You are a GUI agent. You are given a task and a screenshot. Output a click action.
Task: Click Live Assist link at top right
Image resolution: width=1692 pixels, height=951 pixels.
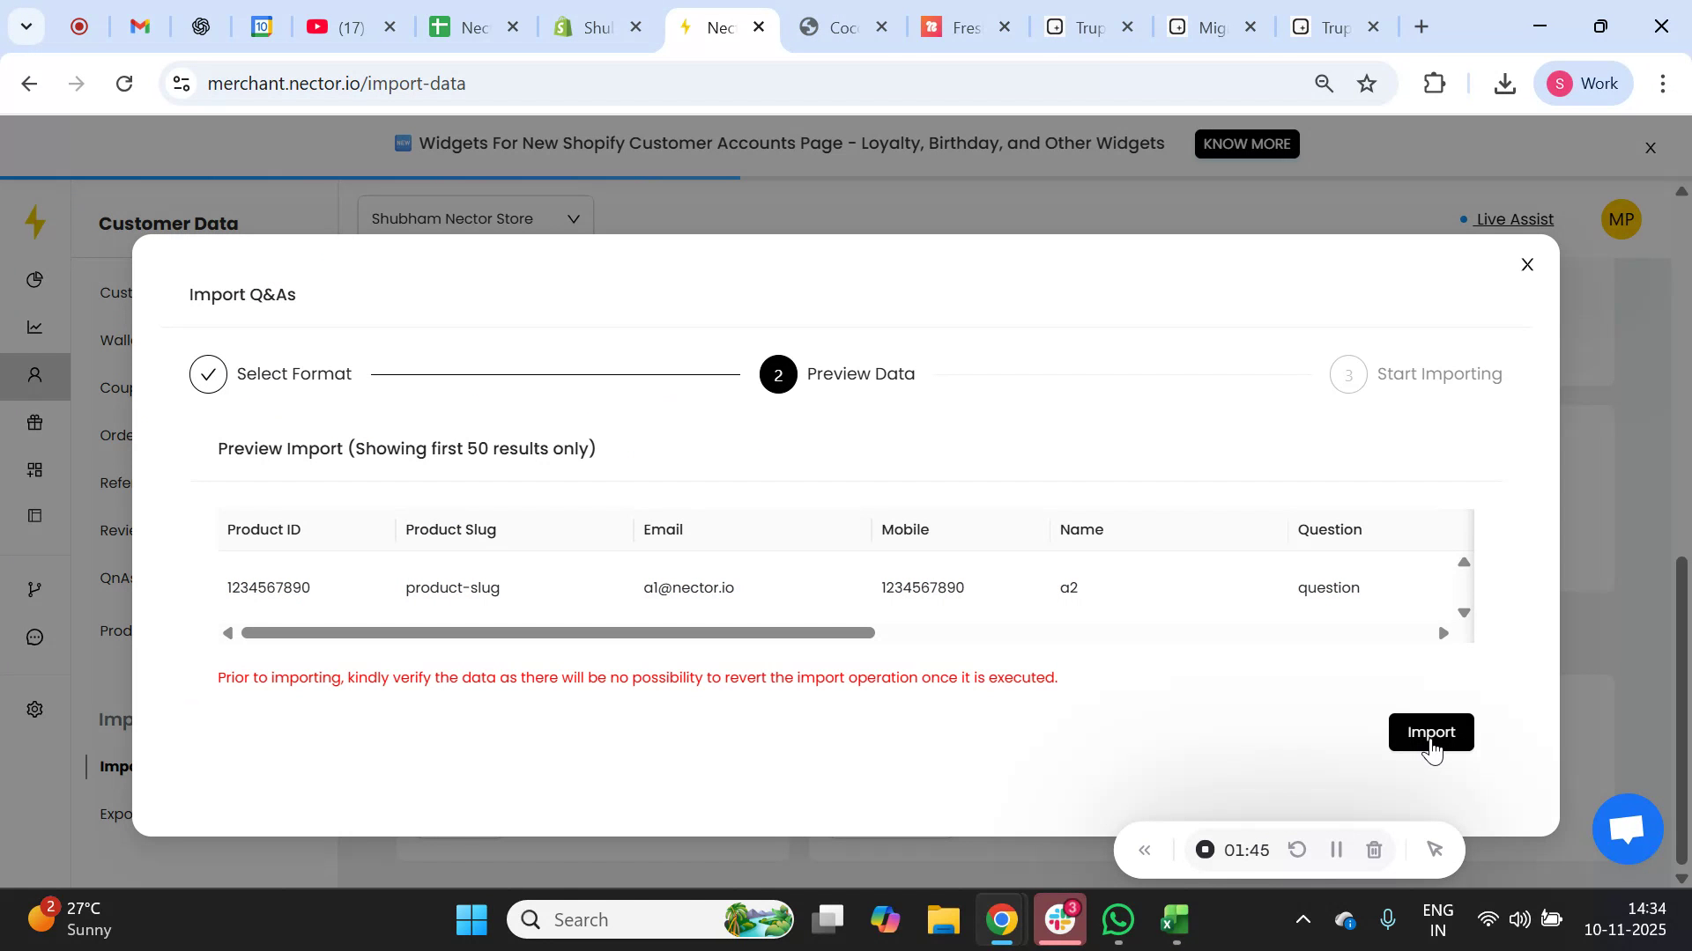click(x=1514, y=219)
